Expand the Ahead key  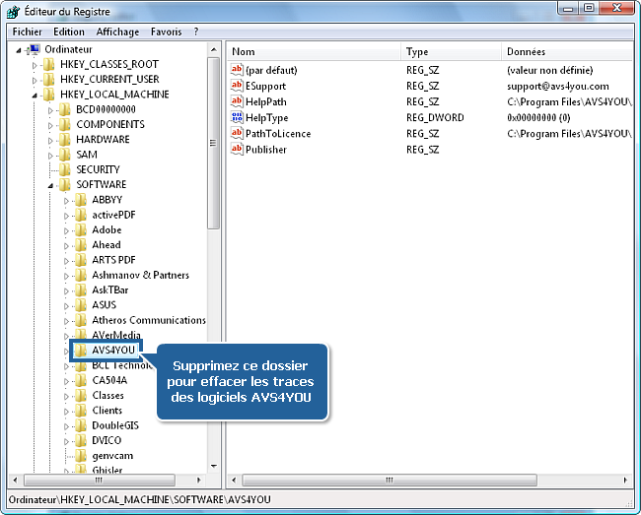coord(66,245)
